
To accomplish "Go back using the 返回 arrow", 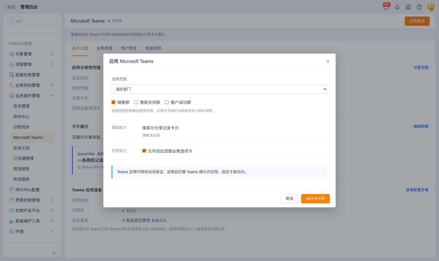I will (10, 7).
